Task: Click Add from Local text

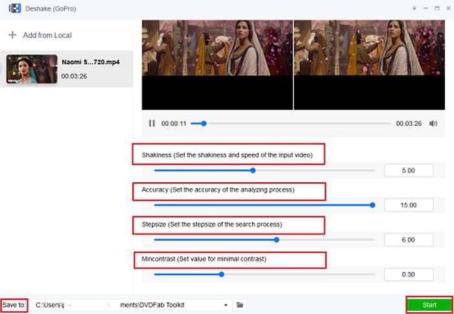Action: (47, 35)
